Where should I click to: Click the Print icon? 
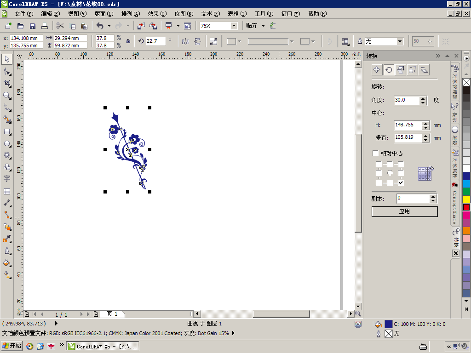tap(45, 26)
